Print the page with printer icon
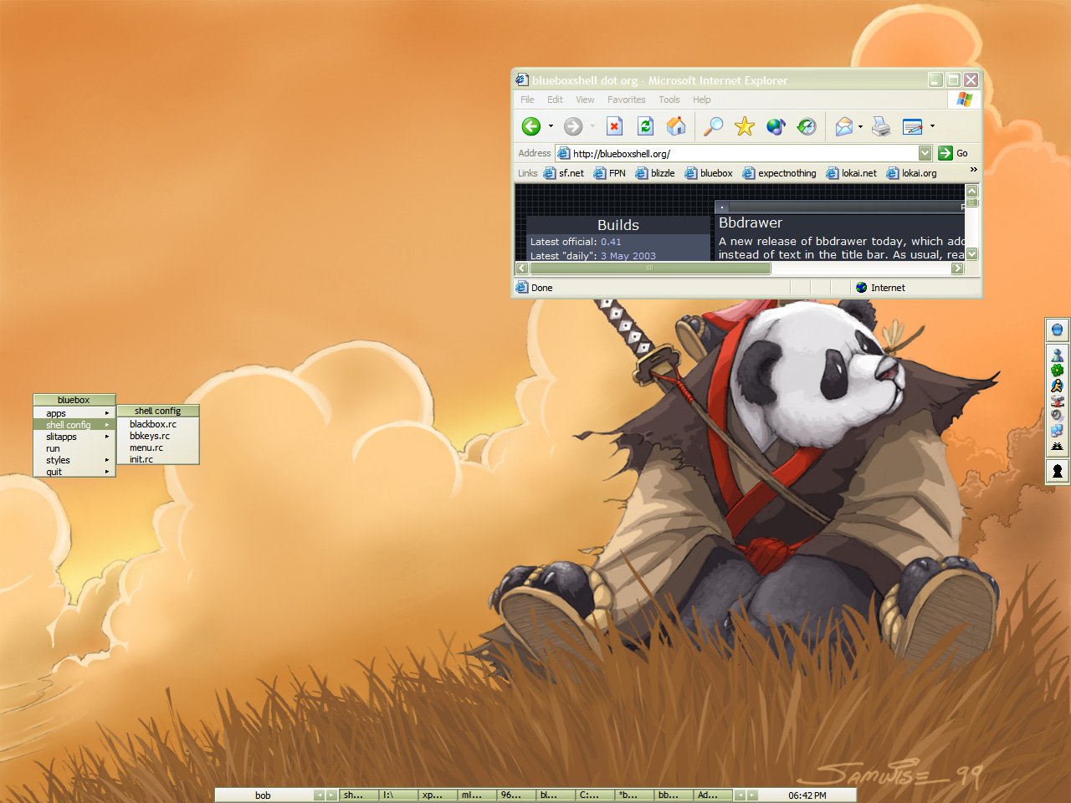This screenshot has width=1071, height=803. click(x=881, y=126)
